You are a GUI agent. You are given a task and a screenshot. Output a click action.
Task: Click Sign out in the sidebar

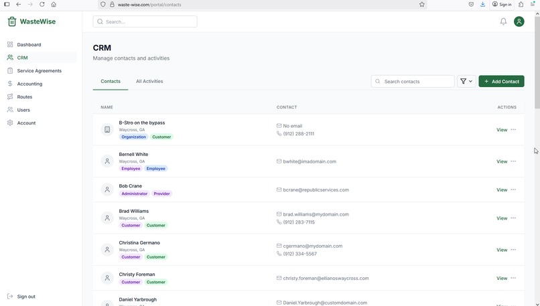(x=26, y=297)
